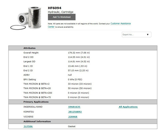This screenshot has width=165, height=136.
Task: Select the 179.32 mm (7.06 in) value
Action: tap(79, 53)
